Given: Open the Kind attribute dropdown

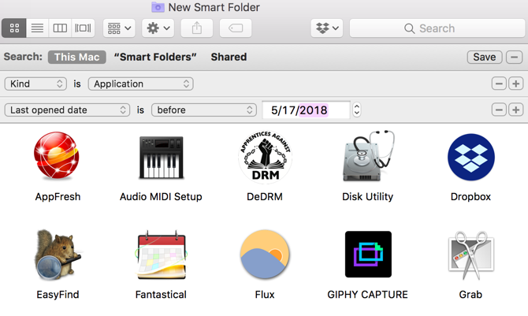Looking at the screenshot, I should 35,84.
